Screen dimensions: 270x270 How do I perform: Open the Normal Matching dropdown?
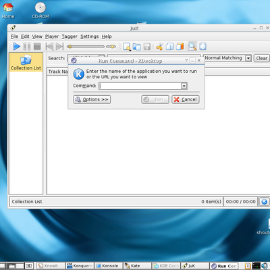point(227,58)
